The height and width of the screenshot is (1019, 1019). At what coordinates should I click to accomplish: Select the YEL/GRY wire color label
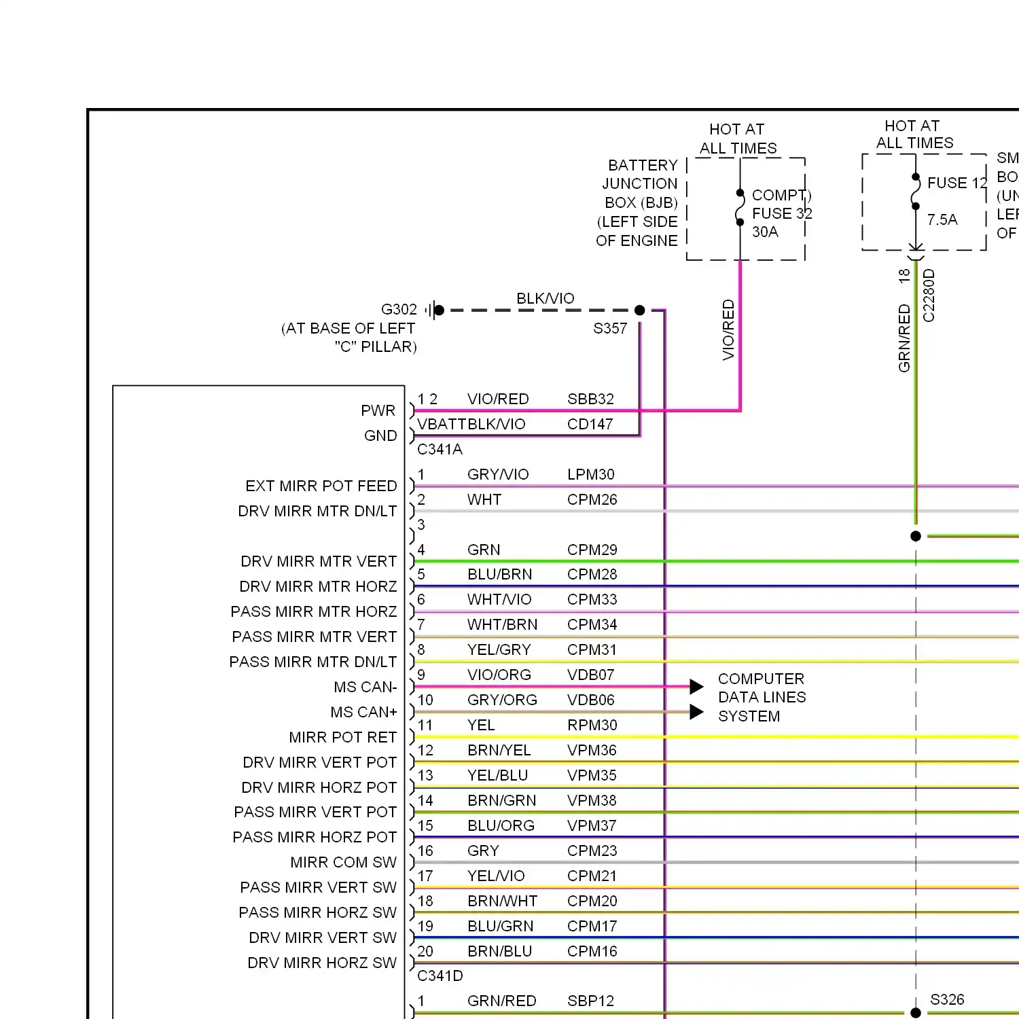pyautogui.click(x=499, y=649)
